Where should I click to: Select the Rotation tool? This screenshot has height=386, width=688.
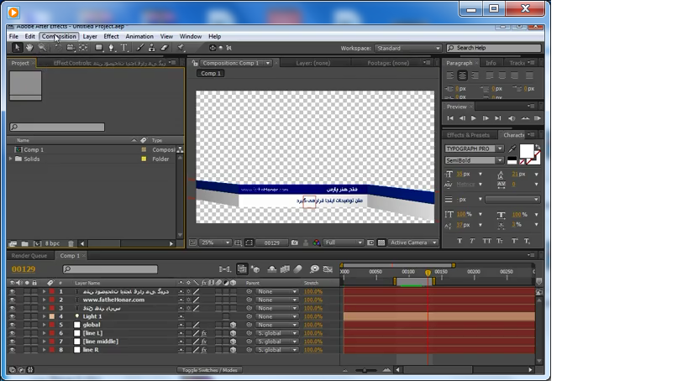click(x=58, y=48)
